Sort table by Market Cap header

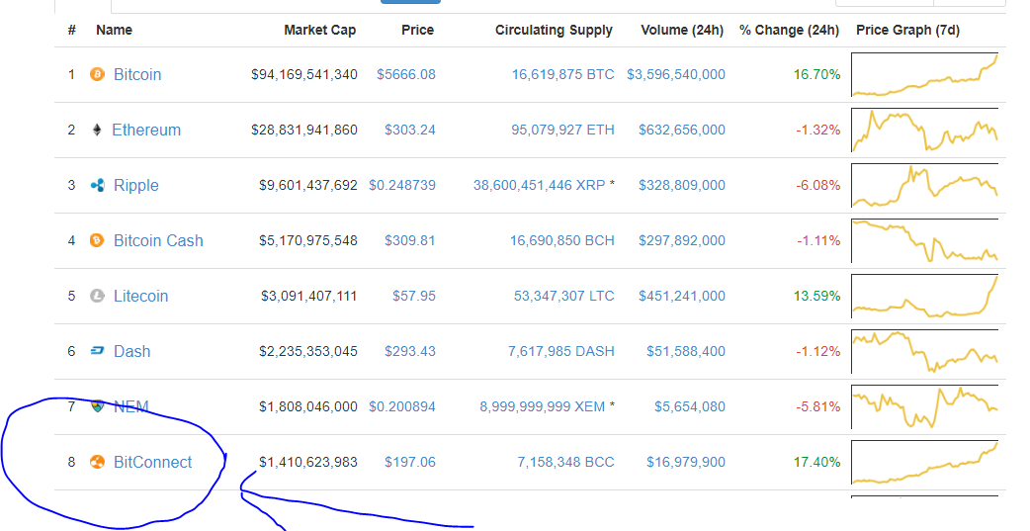pos(320,31)
